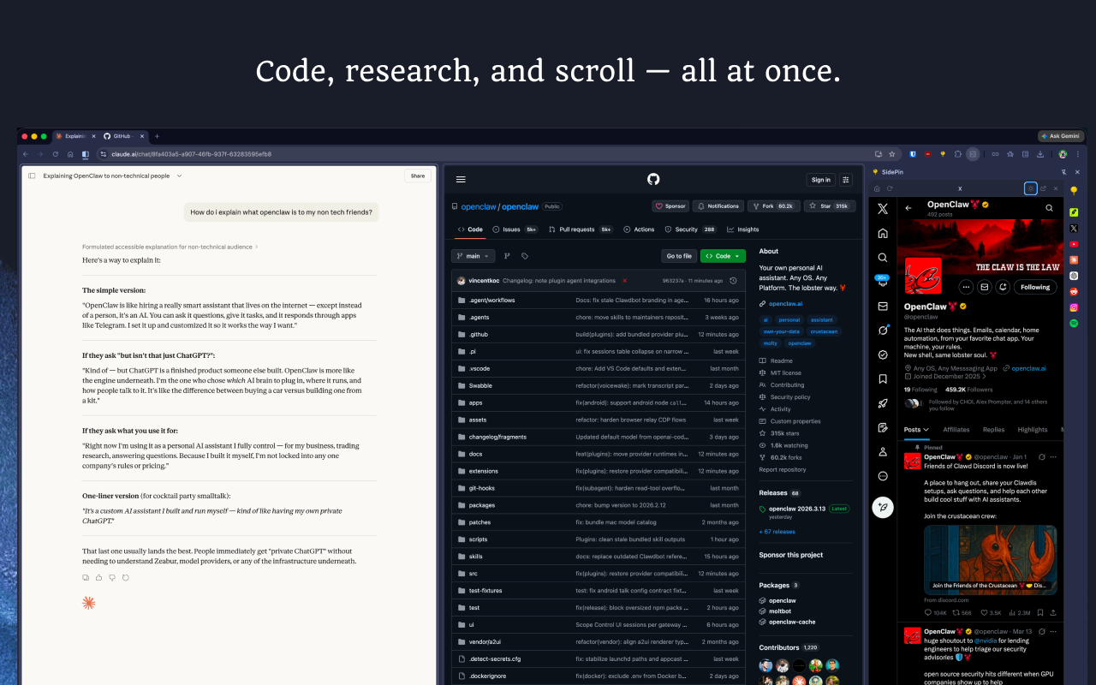Go to X Home via house icon

(883, 233)
